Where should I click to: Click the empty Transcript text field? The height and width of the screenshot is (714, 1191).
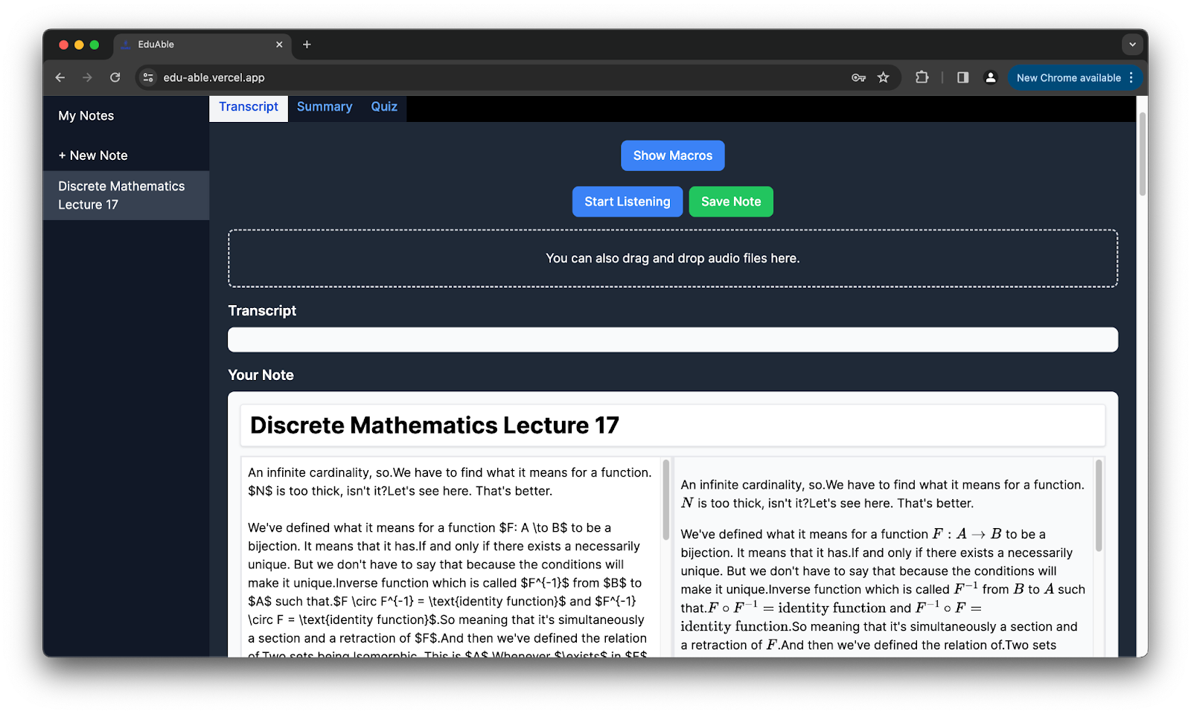coord(673,340)
